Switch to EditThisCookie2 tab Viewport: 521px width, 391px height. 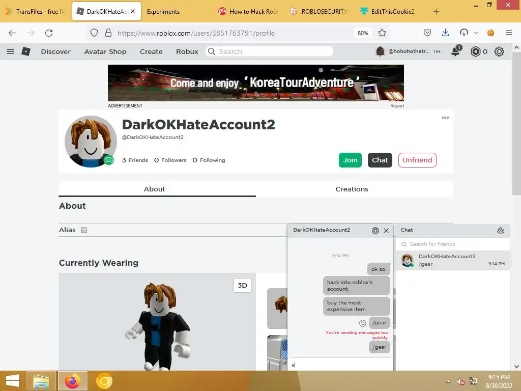pos(390,11)
